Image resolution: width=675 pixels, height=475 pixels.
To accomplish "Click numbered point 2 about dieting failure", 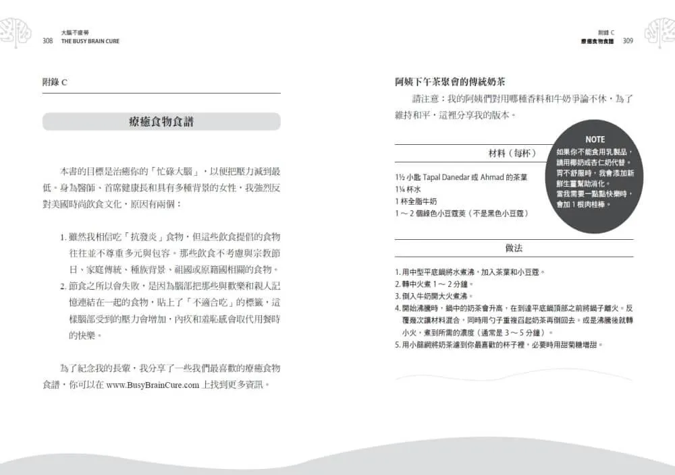I will pyautogui.click(x=170, y=311).
